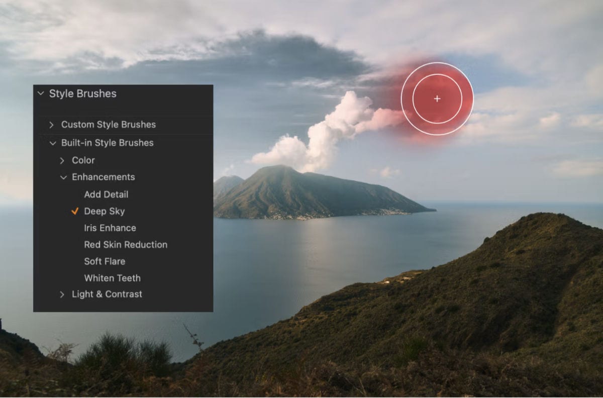Collapse the Style Brushes panel
603x398 pixels.
[41, 93]
